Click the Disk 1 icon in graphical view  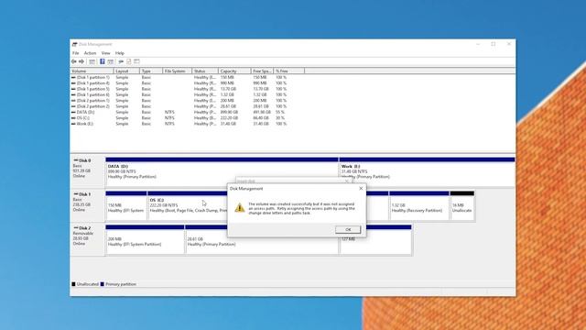coord(76,194)
